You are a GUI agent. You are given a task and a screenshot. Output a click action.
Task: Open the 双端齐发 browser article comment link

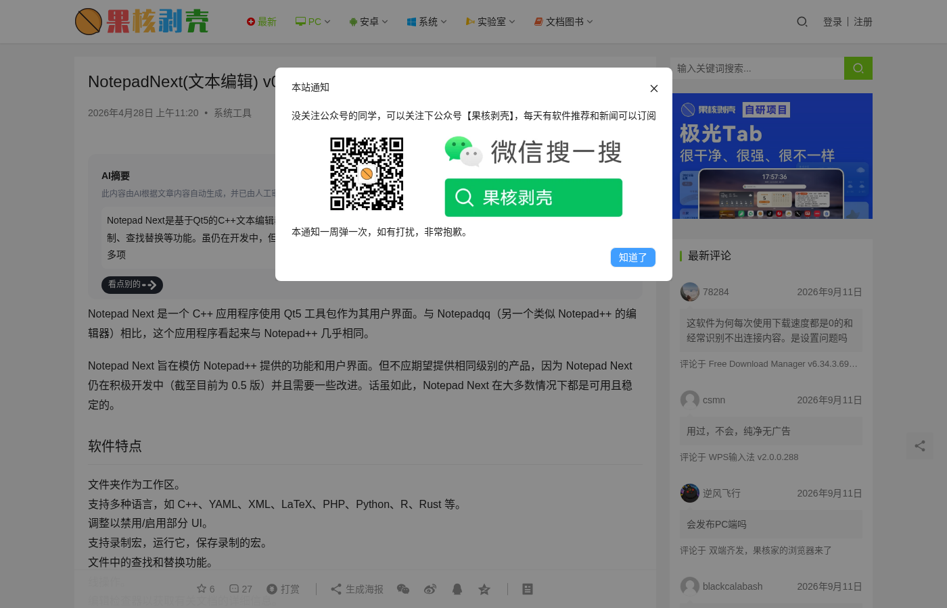770,551
